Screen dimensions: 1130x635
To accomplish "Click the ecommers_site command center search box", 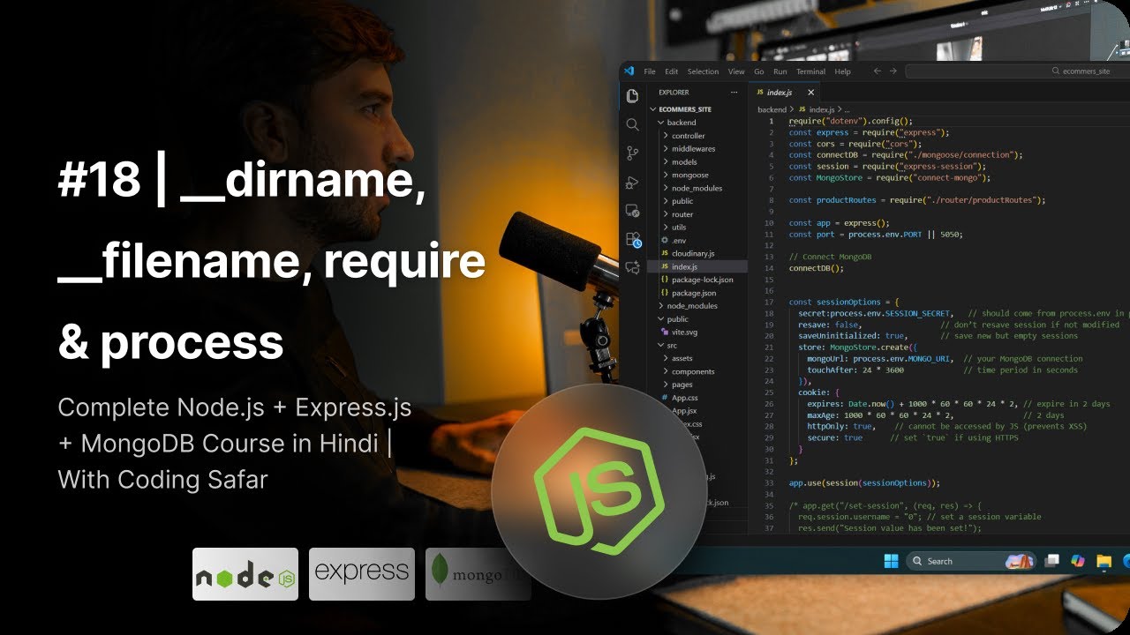I will point(1017,71).
